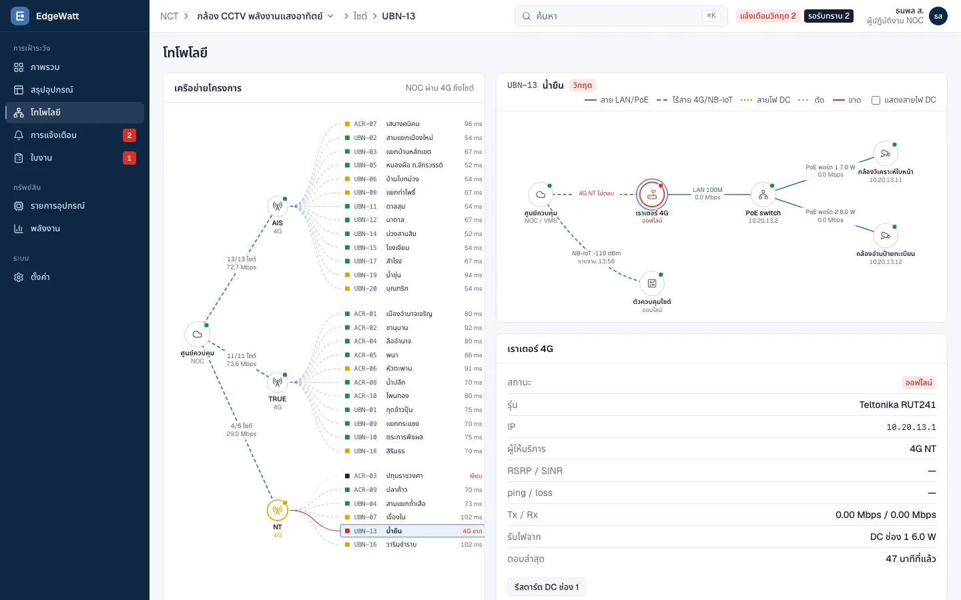The image size is (961, 600).
Task: Click the ตั้งค่า gear icon
Action: (x=19, y=277)
